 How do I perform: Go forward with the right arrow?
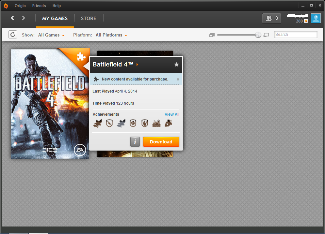point(24,18)
